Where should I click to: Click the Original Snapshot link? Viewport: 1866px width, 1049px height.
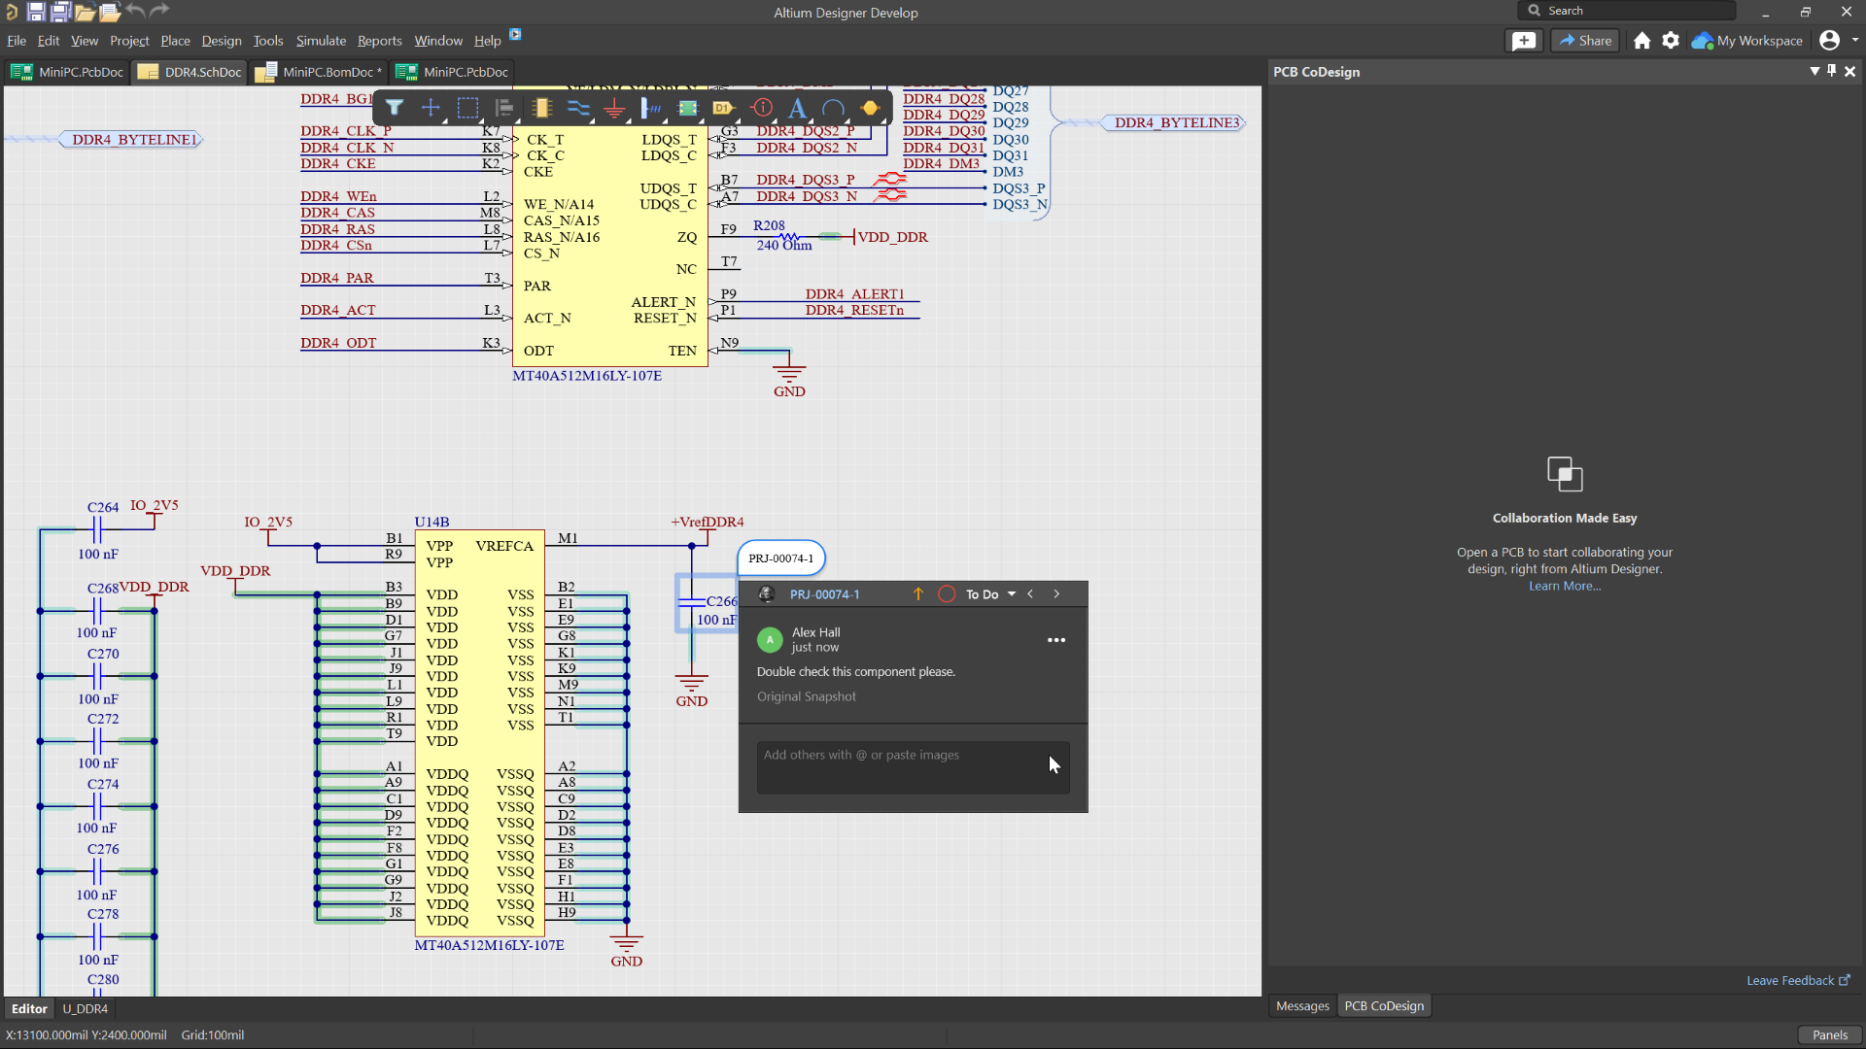[x=807, y=696]
